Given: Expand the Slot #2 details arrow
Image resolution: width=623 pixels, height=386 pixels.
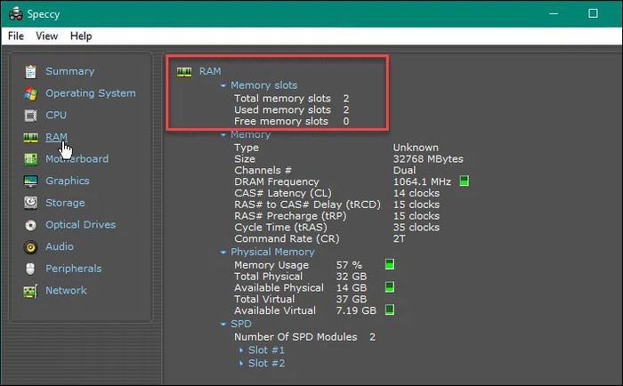Looking at the screenshot, I should pyautogui.click(x=241, y=364).
